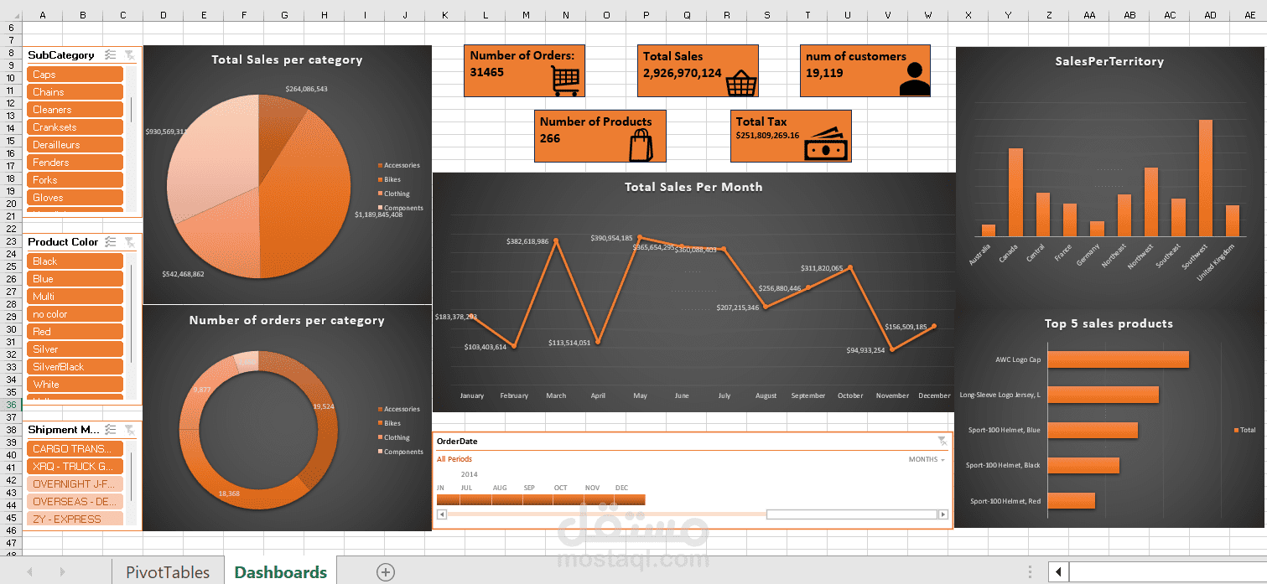Select Cleaners in the SubCategory slicer
1267x584 pixels.
point(74,109)
